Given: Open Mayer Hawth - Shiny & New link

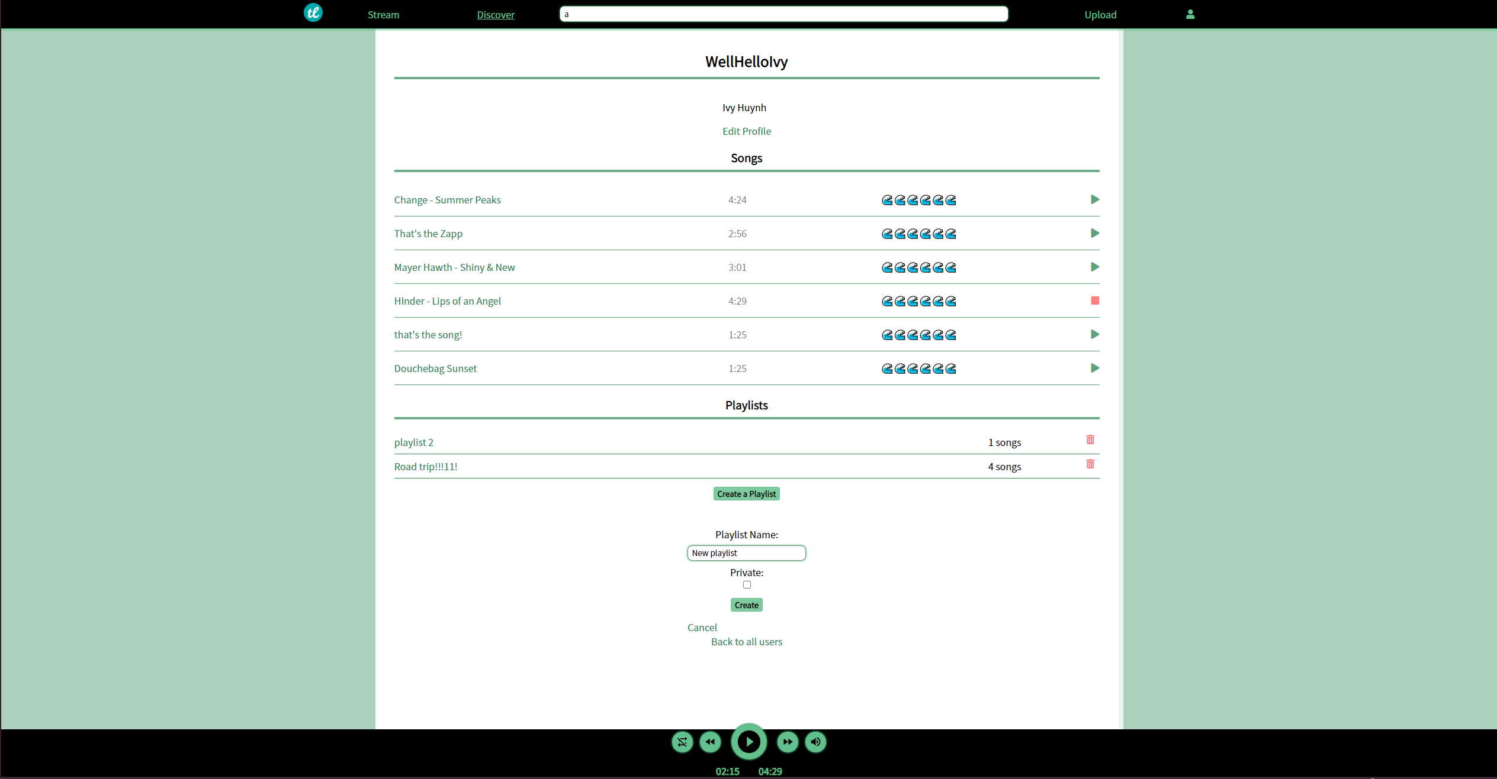Looking at the screenshot, I should (x=454, y=267).
